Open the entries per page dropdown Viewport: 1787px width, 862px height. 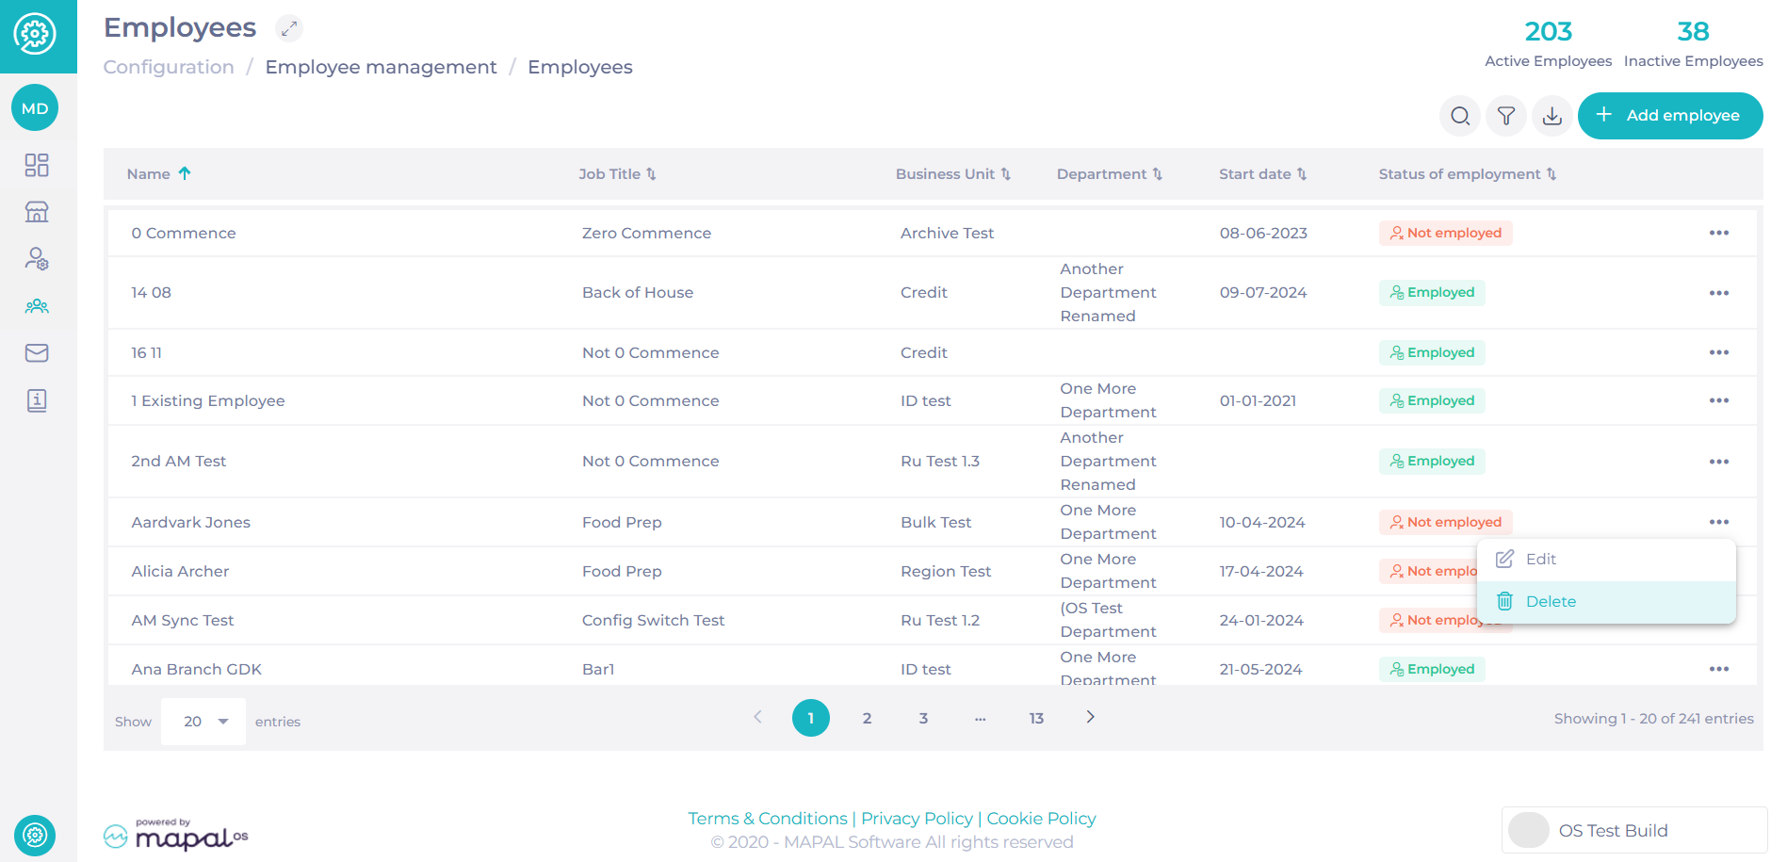(203, 722)
